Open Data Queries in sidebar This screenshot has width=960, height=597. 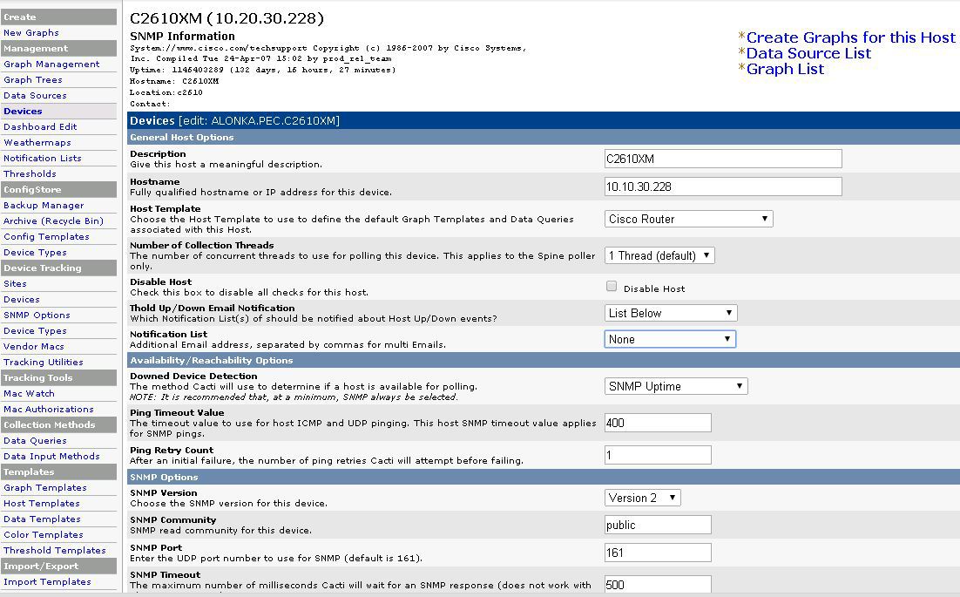(35, 441)
